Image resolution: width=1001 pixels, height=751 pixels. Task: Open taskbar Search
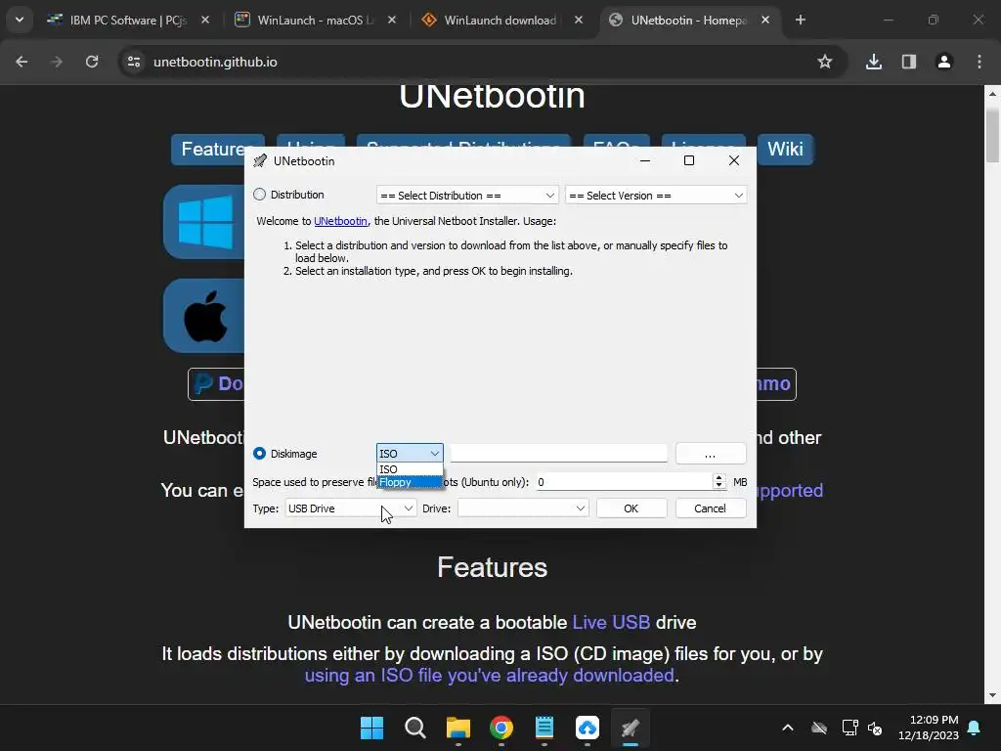[414, 728]
